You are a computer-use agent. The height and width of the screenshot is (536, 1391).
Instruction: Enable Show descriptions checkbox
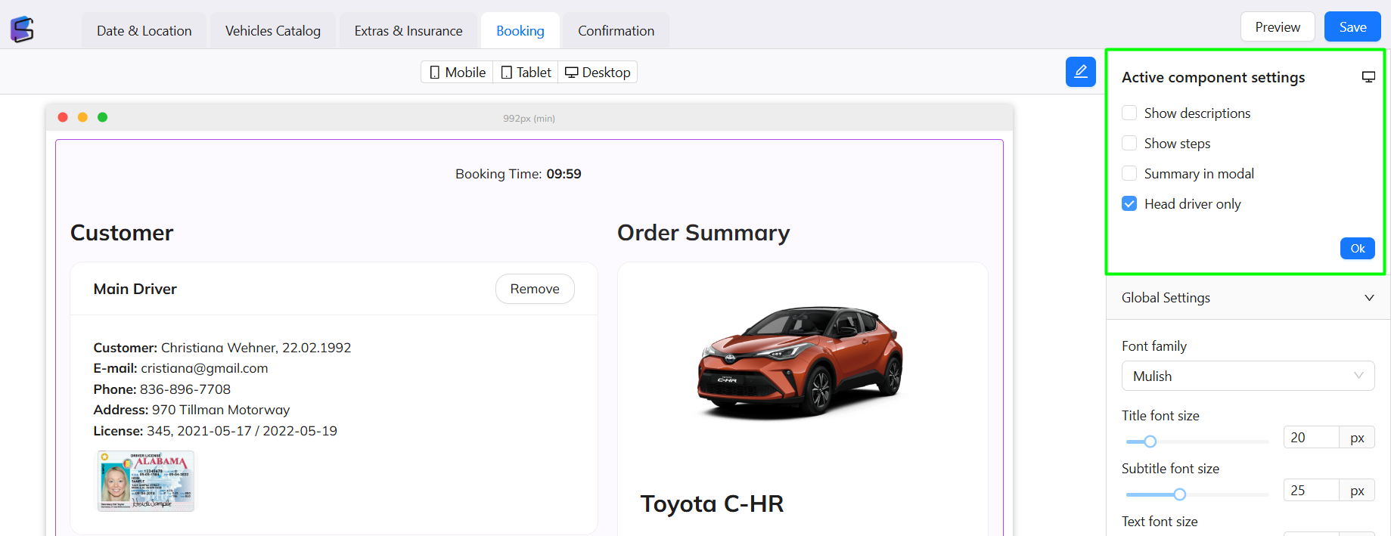1129,113
